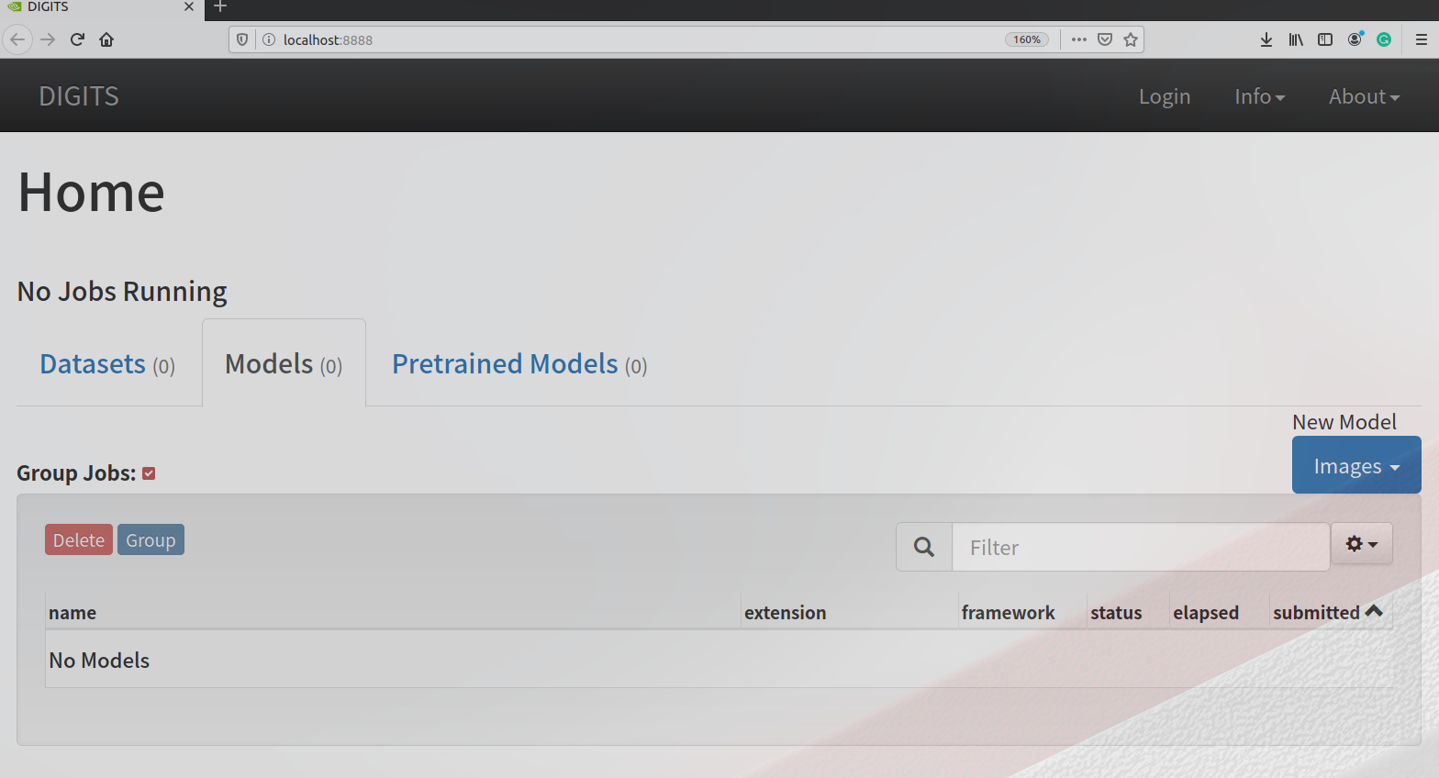Click the browser forward arrow
Screen dimensions: 1439x778
[x=48, y=39]
